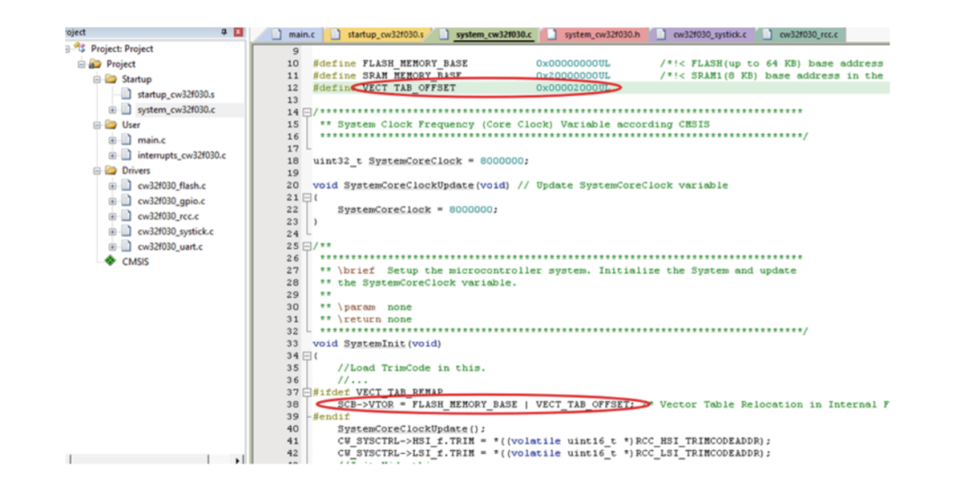The width and height of the screenshot is (968, 486).
Task: Expand cw32f030_uart.c tree node
Action: pyautogui.click(x=112, y=247)
